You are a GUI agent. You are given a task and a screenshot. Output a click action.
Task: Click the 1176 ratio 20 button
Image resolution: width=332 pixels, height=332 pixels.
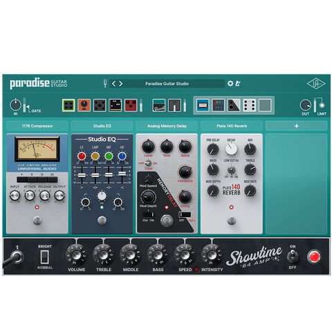tap(53, 179)
